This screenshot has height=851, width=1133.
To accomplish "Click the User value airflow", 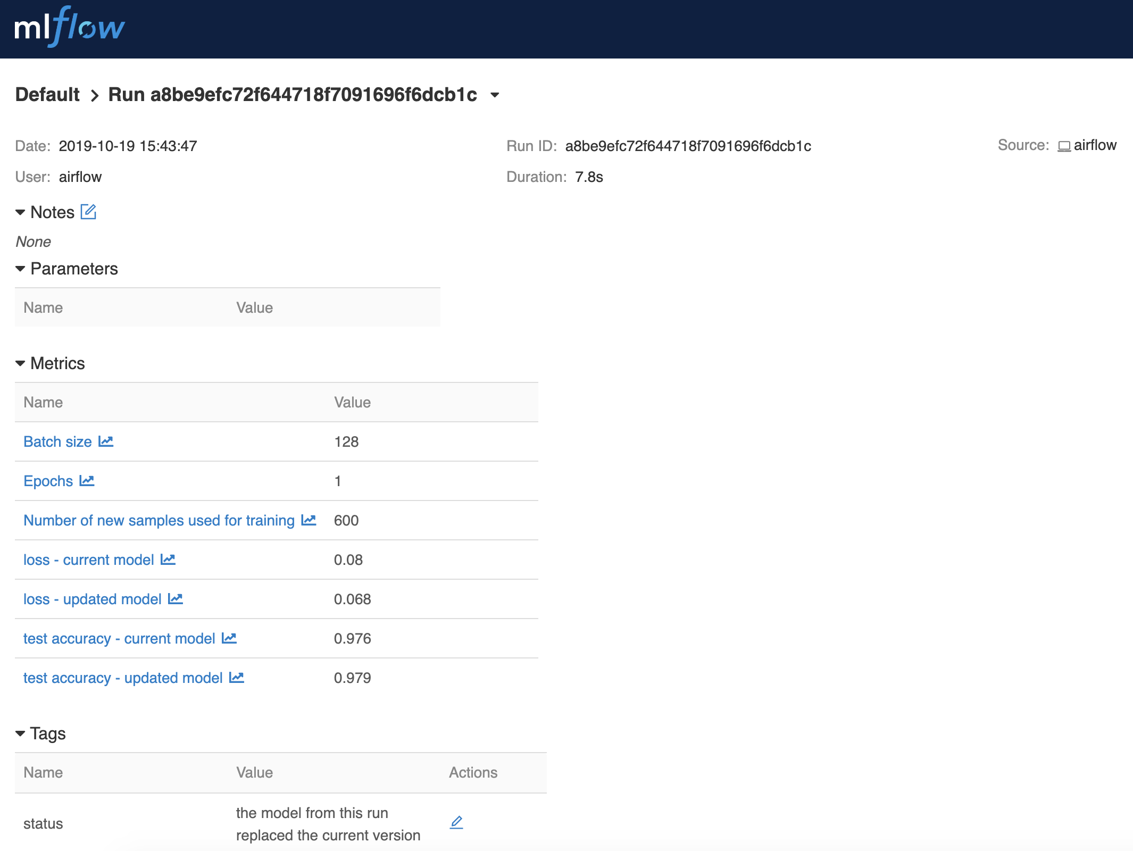I will point(80,177).
